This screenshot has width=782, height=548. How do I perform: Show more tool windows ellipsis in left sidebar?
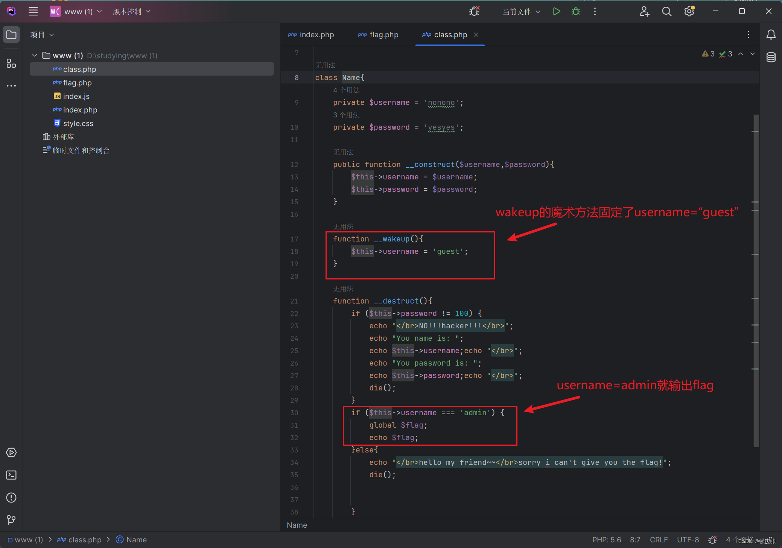point(11,86)
